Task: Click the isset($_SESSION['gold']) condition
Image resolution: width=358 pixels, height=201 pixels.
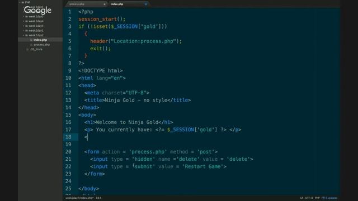Action: [x=127, y=26]
